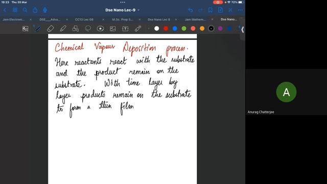This screenshot has width=327, height=184.
Task: Undo the last stroke
Action: click(x=191, y=10)
